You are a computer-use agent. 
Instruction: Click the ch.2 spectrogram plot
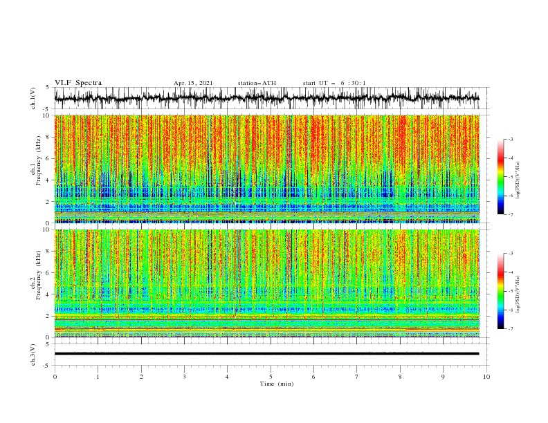pyautogui.click(x=266, y=283)
